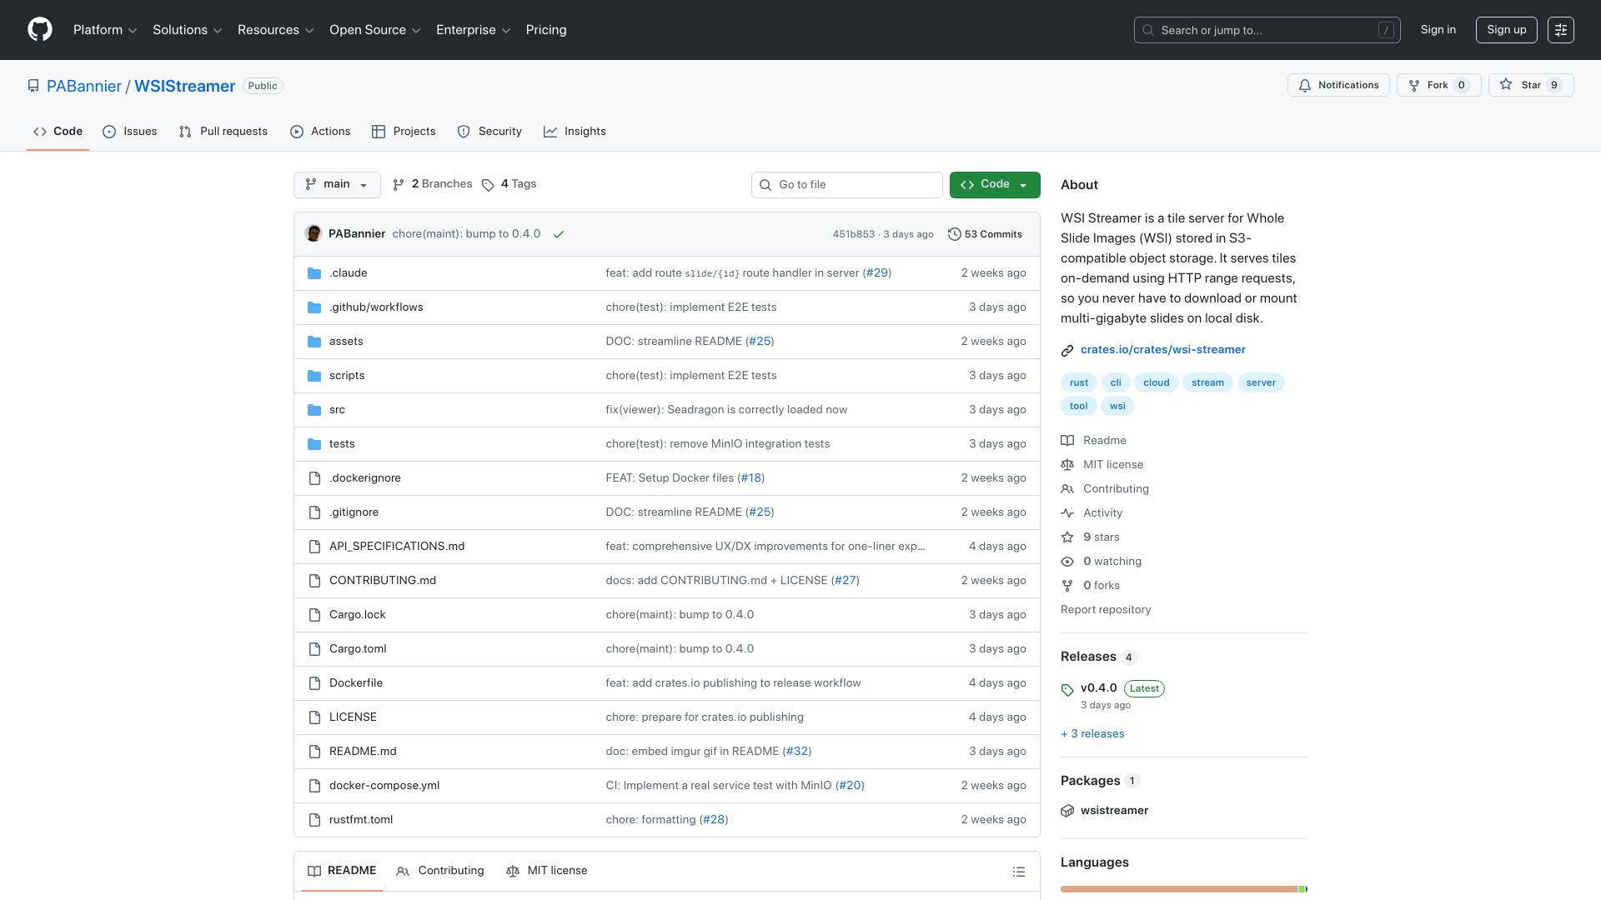View the 2 Branches list

pyautogui.click(x=432, y=184)
